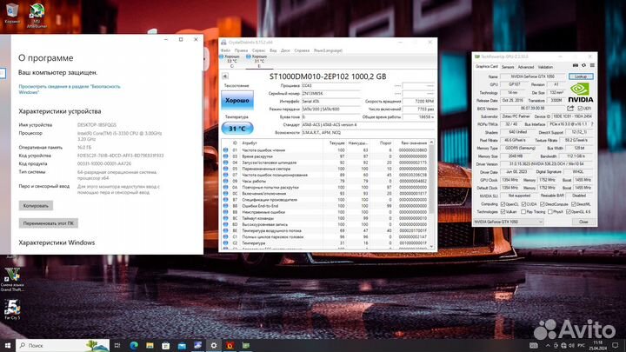Open the Файл menu in CrystalDiskInfo
The height and width of the screenshot is (352, 626).
point(225,50)
